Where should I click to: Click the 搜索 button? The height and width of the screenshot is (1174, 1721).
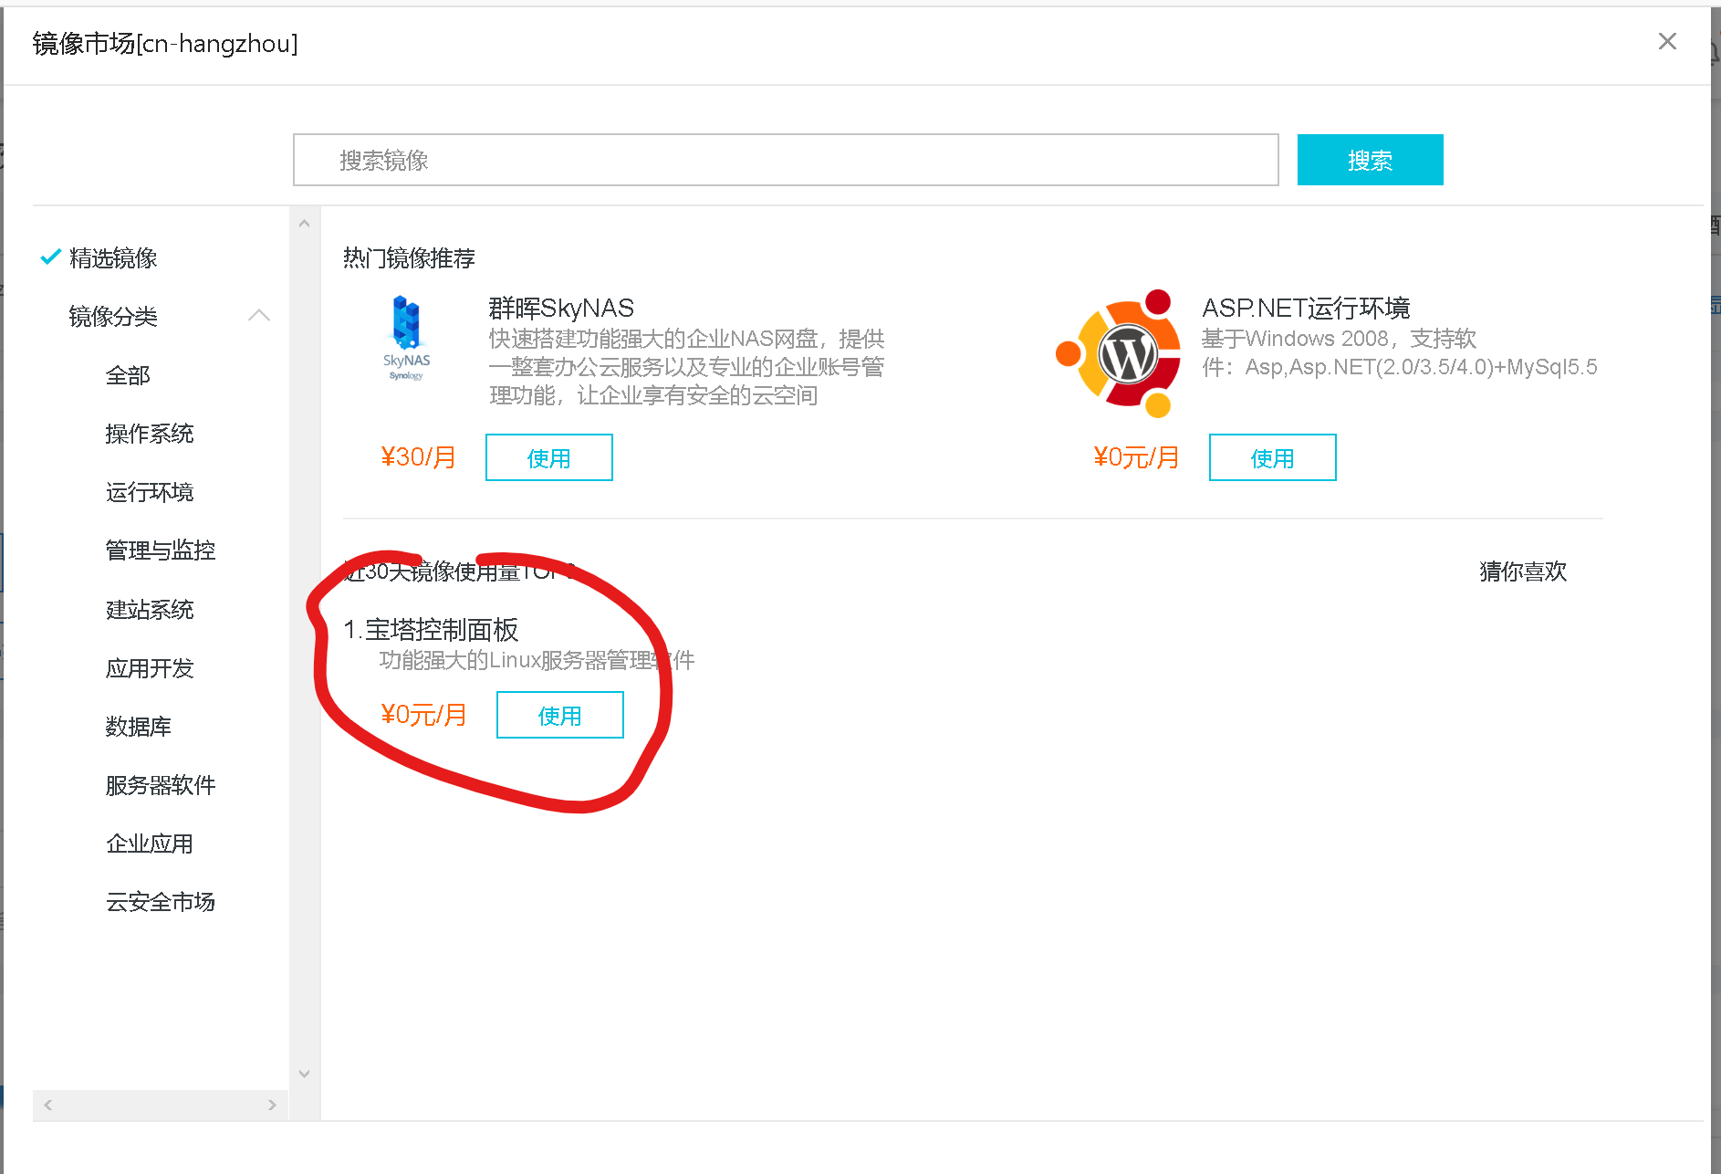pyautogui.click(x=1370, y=160)
